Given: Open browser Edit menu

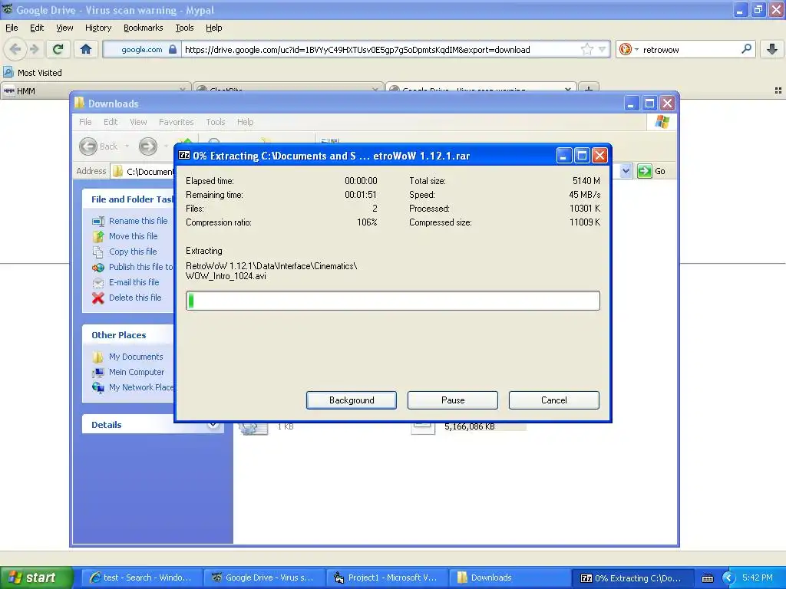Looking at the screenshot, I should pyautogui.click(x=37, y=28).
